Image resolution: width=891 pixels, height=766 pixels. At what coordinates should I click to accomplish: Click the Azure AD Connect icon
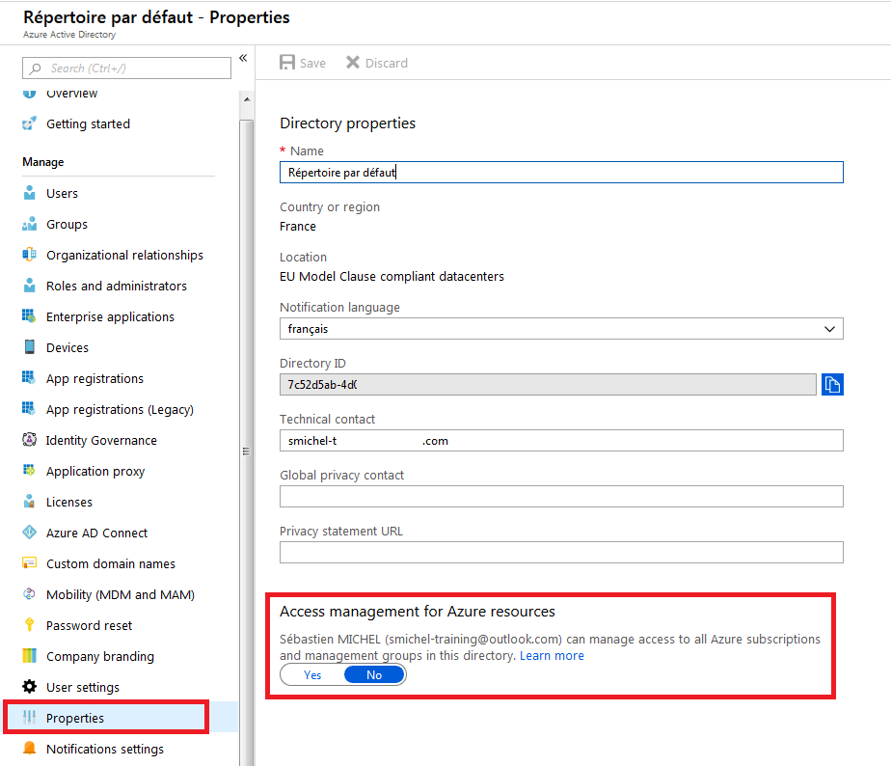29,533
